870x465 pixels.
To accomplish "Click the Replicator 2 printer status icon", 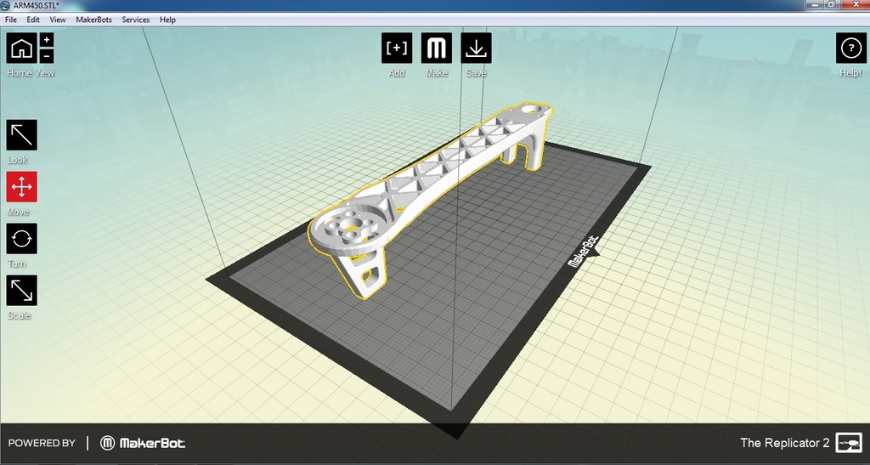I will 849,443.
